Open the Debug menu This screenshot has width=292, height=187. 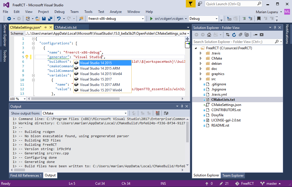point(59,12)
